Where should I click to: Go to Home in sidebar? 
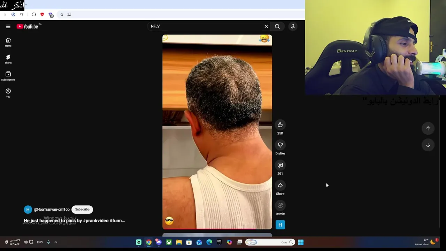8,42
